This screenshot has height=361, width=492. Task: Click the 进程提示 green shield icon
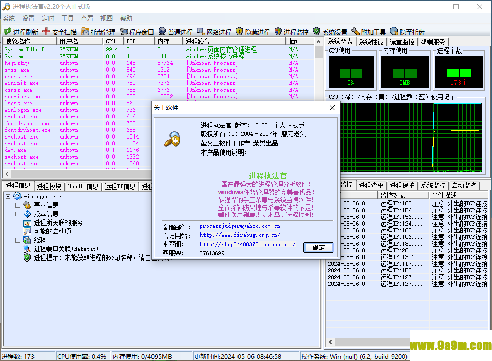(27, 258)
